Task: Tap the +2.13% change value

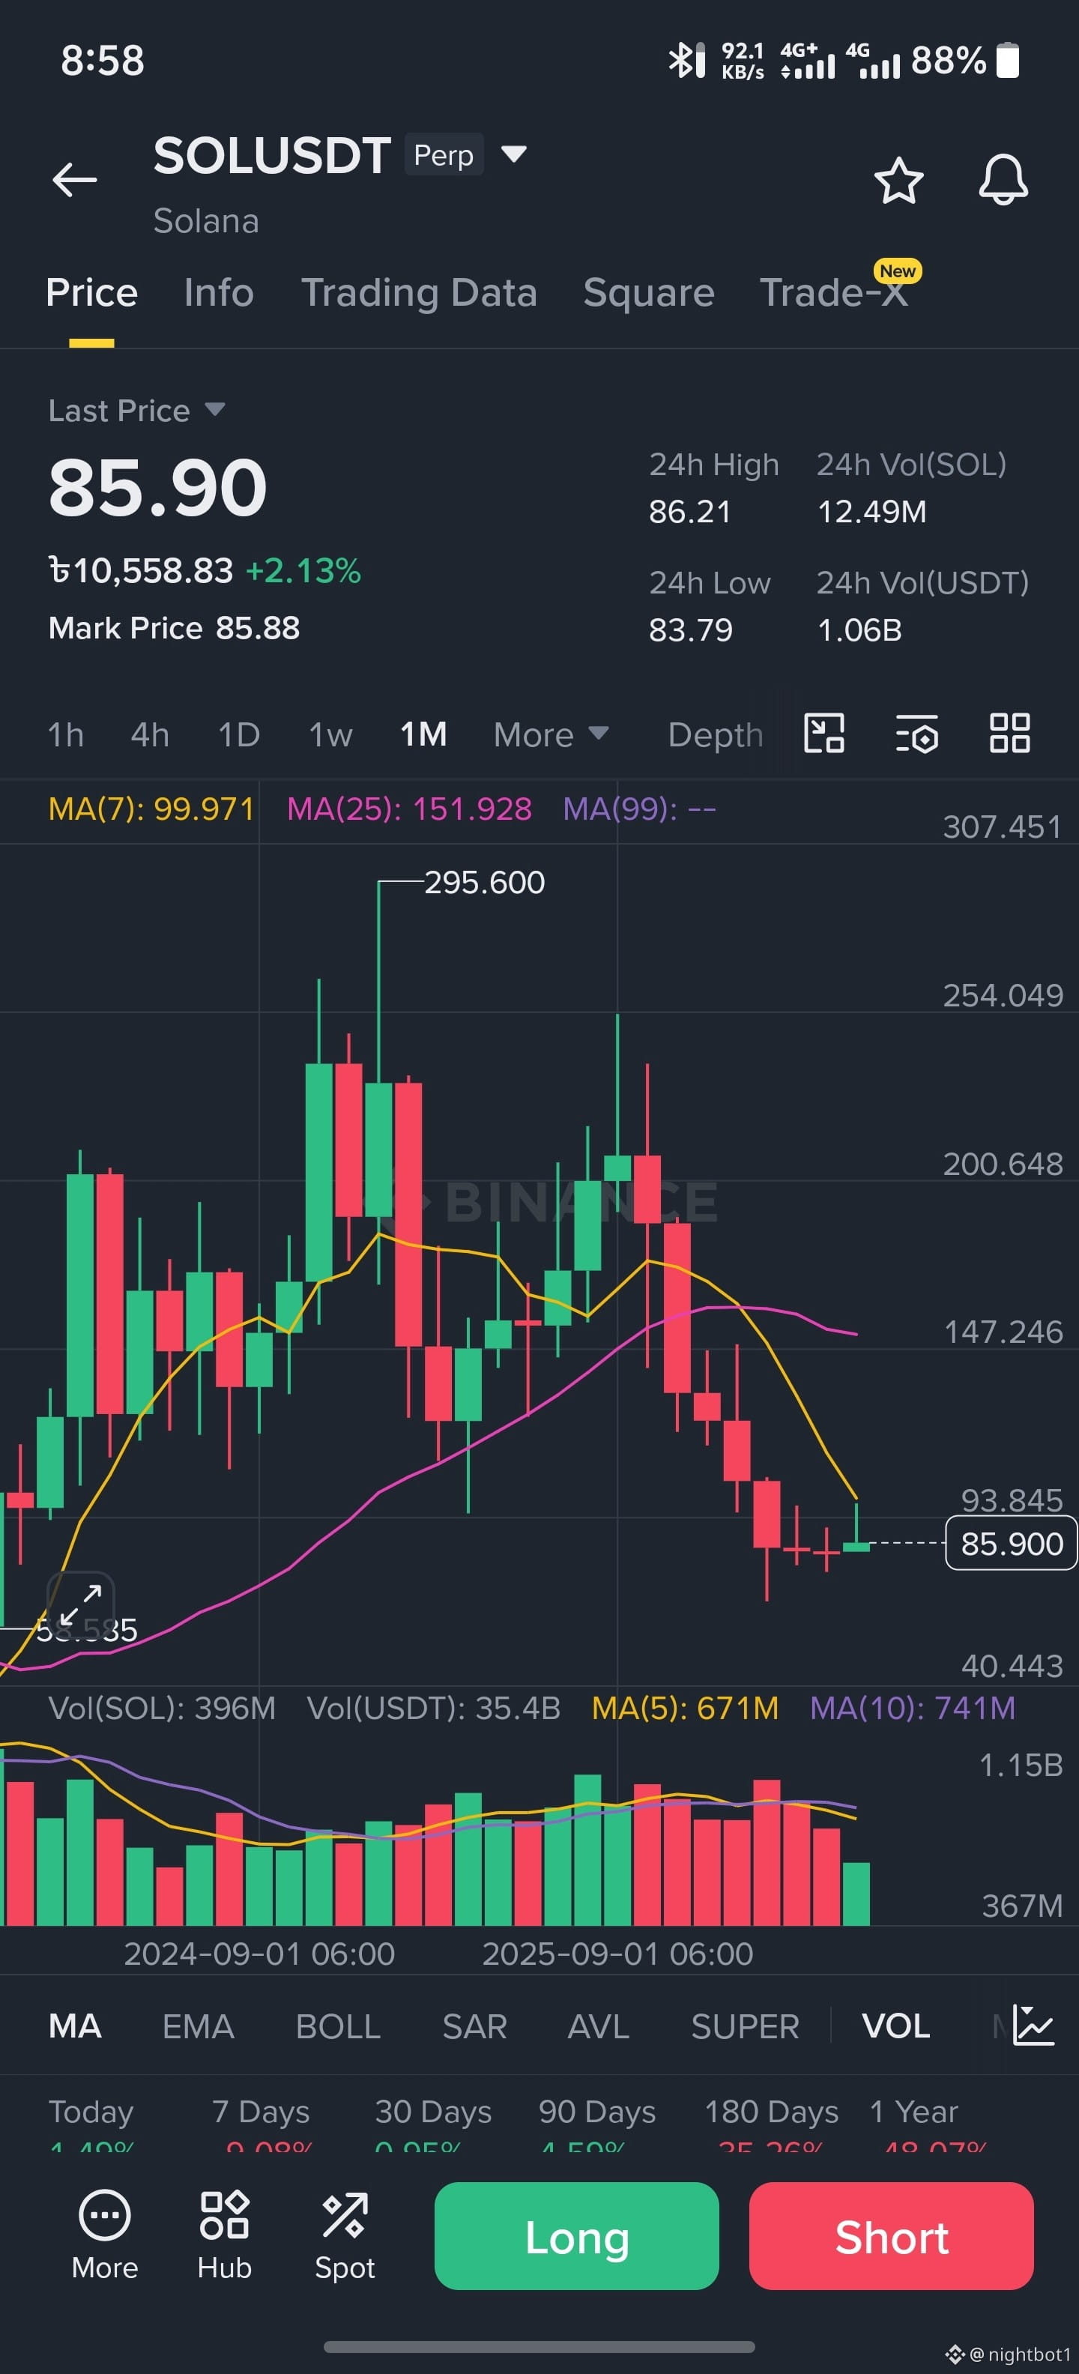Action: (x=303, y=570)
